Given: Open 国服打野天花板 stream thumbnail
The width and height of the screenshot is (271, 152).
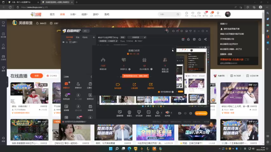Looking at the screenshot, I should click(197, 132).
